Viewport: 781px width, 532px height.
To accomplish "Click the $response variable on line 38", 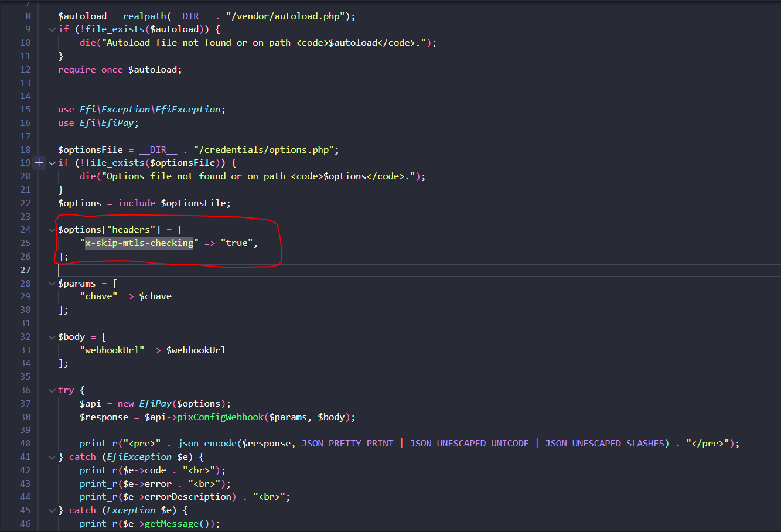I will (x=104, y=417).
